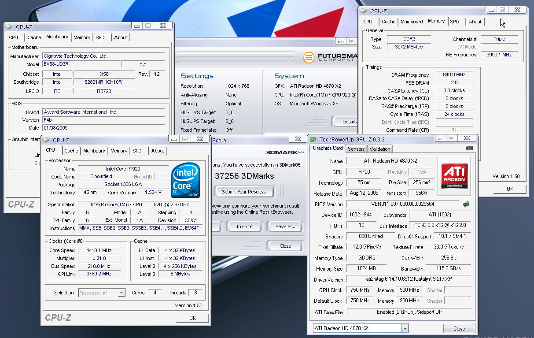This screenshot has height=338, width=534.
Task: Click the Command Rate value 1T
Action: click(x=454, y=130)
